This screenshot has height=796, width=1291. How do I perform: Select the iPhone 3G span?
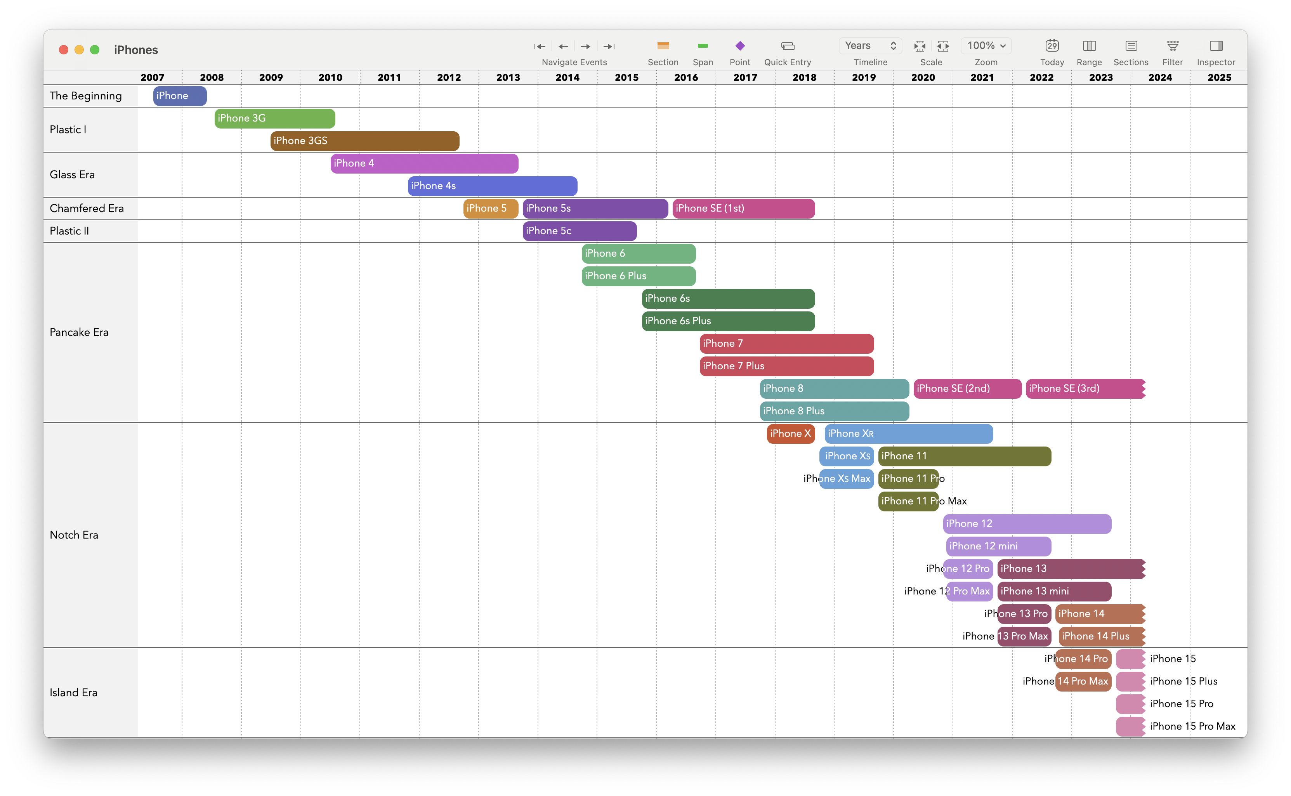coord(275,118)
